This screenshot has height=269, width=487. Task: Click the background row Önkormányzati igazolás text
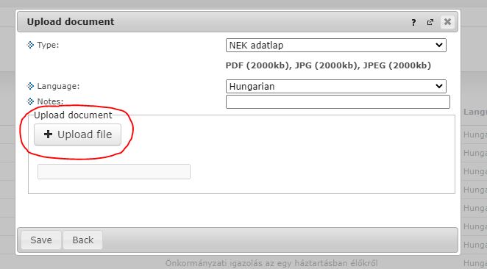[x=271, y=263]
